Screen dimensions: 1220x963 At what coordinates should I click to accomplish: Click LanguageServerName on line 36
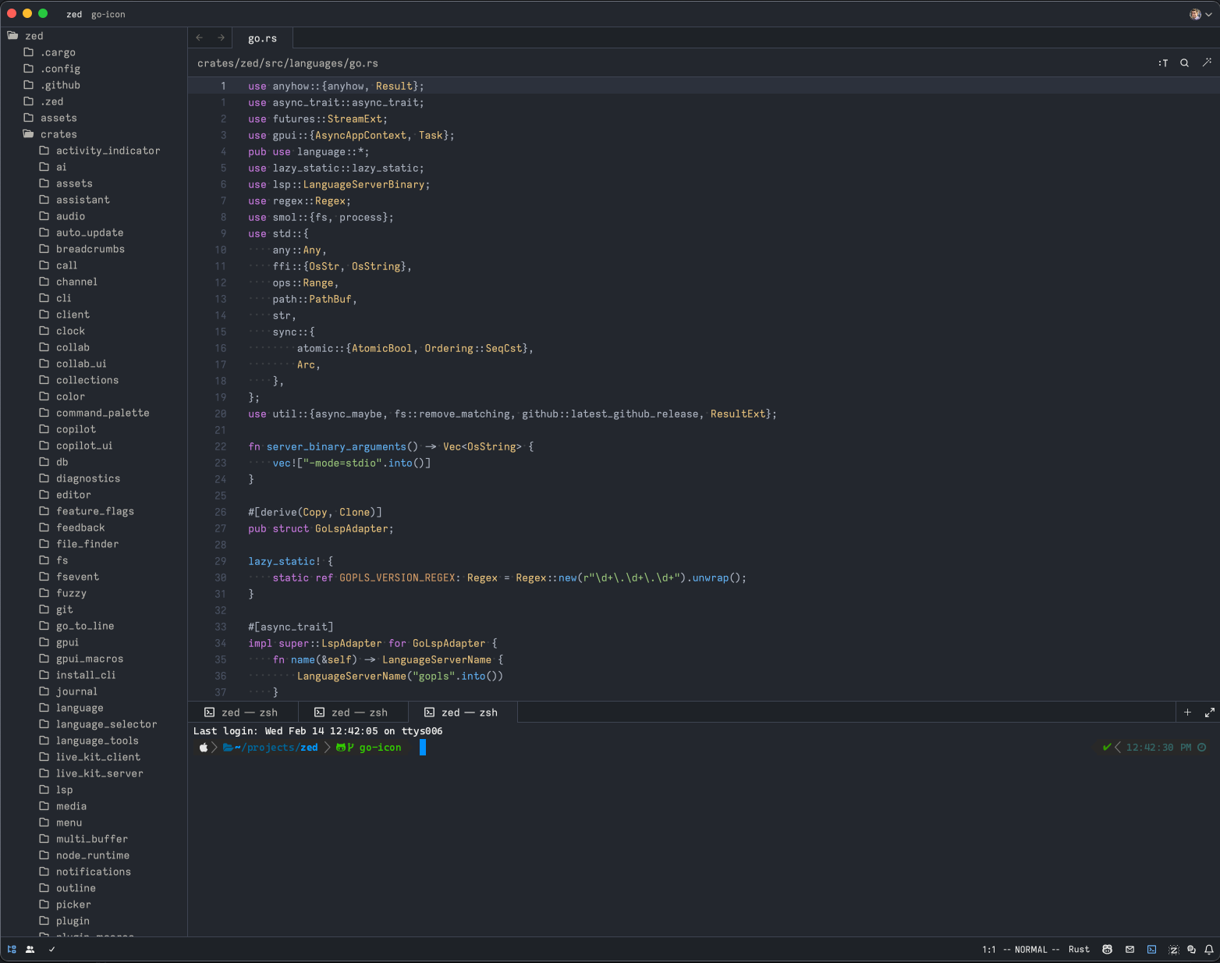(351, 677)
